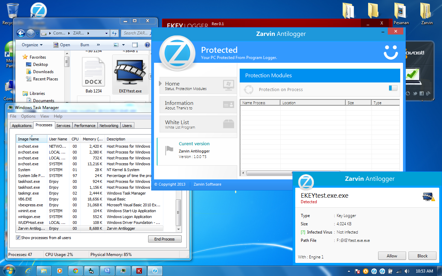Open the Views dropdown in Explorer toolbar
This screenshot has height=276, width=442.
pyautogui.click(x=119, y=45)
